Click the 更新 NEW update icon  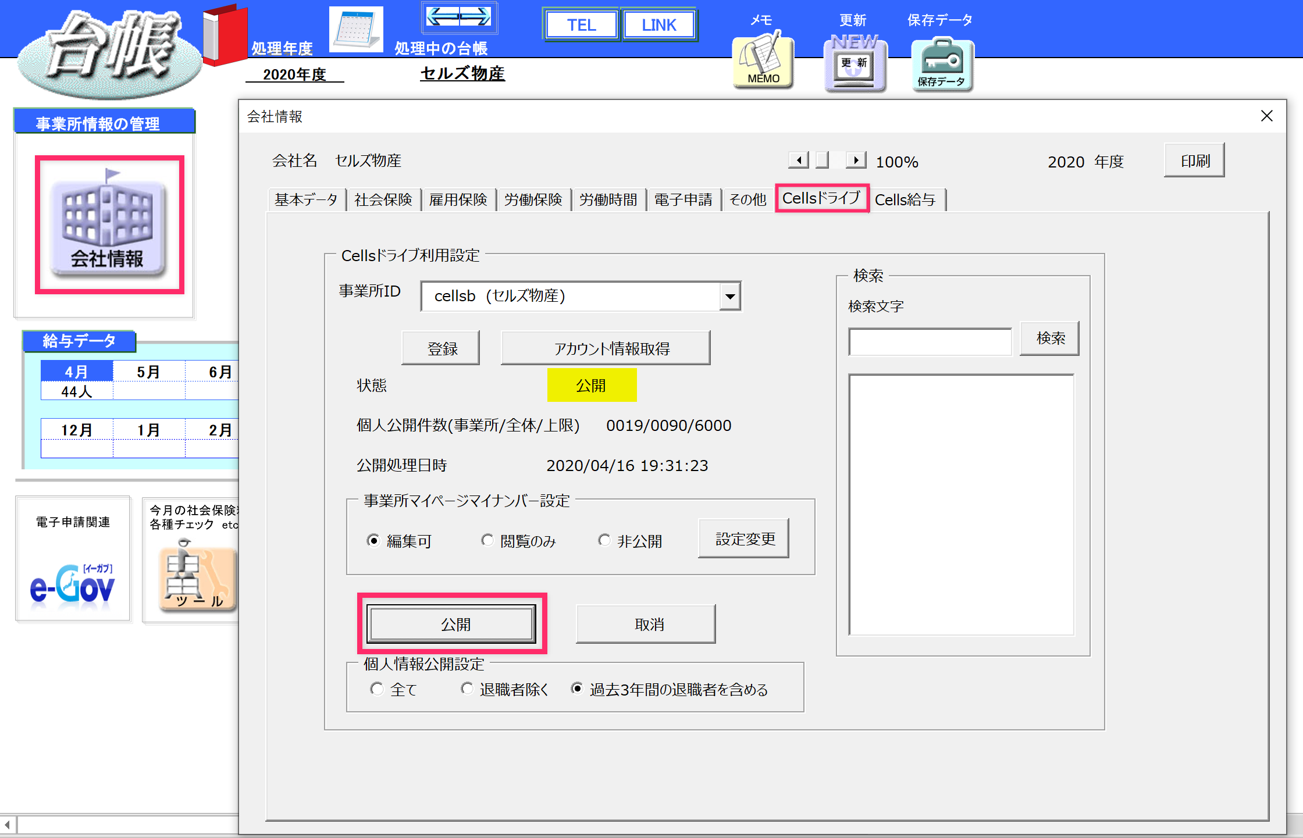[x=855, y=63]
